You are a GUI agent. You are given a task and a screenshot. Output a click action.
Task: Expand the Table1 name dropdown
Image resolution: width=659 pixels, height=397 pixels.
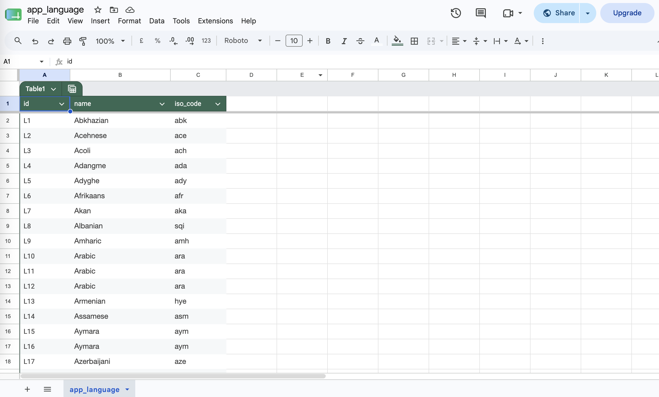click(x=53, y=89)
